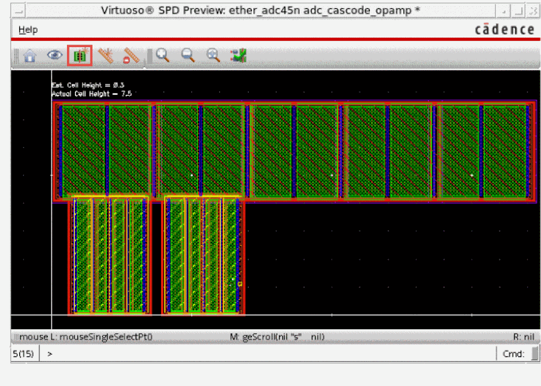Click the zoom in magnifier
Viewport: 541px width, 386px height.
coord(163,55)
